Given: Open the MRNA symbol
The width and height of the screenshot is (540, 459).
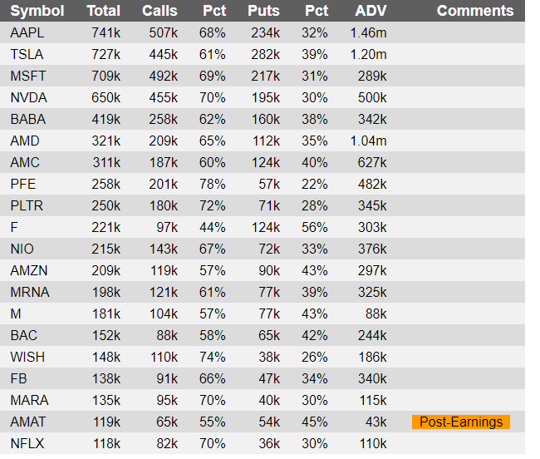Looking at the screenshot, I should [30, 292].
